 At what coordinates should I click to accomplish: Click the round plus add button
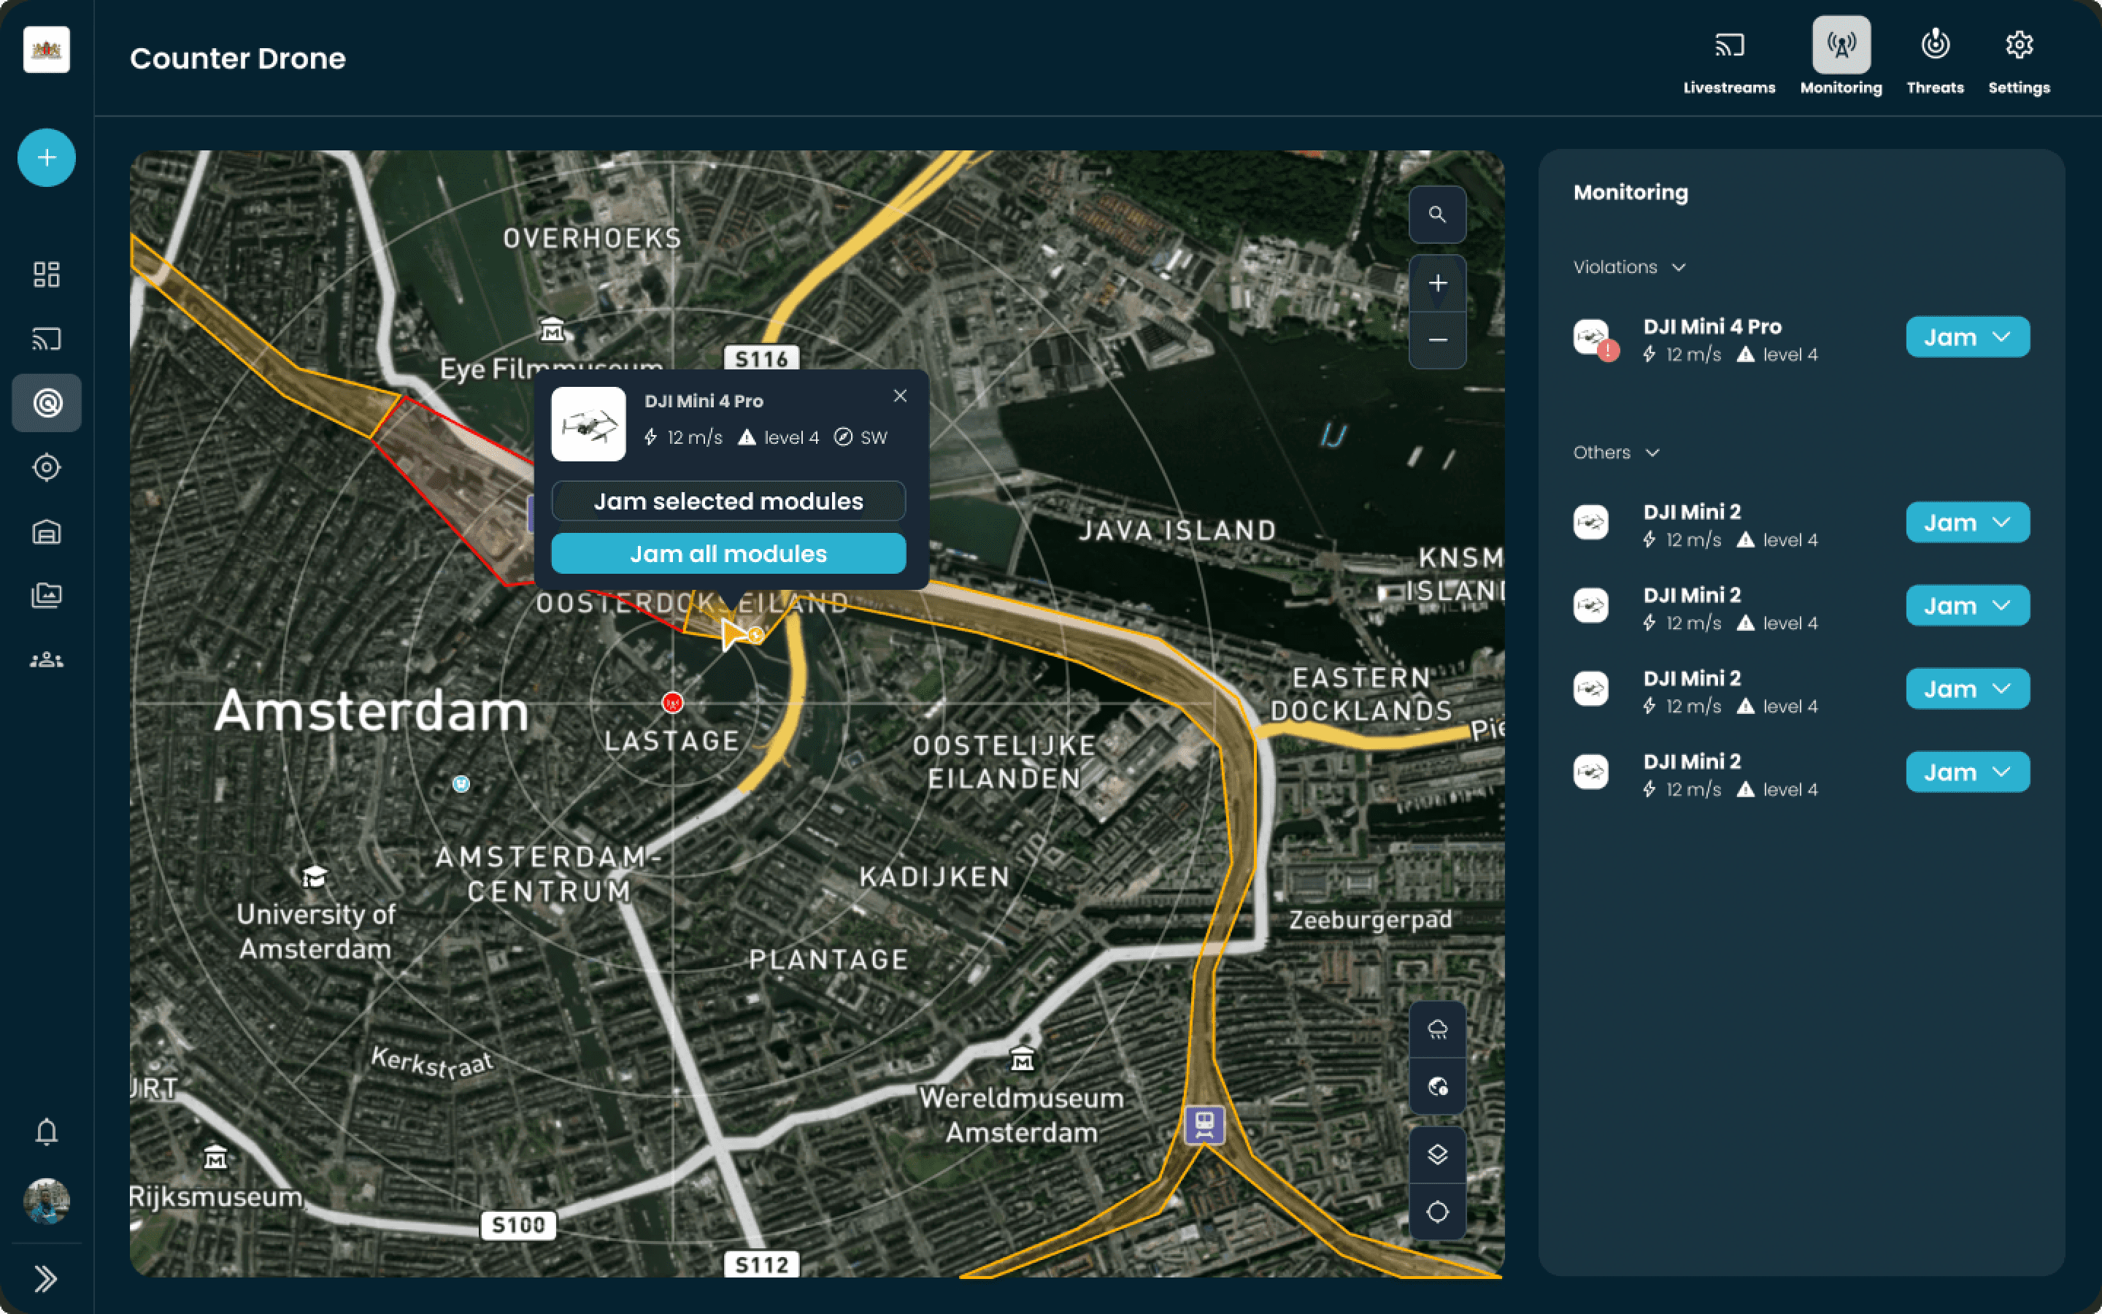[x=47, y=157]
